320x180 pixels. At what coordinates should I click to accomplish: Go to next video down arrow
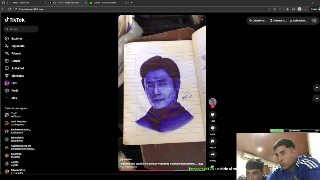point(317,98)
